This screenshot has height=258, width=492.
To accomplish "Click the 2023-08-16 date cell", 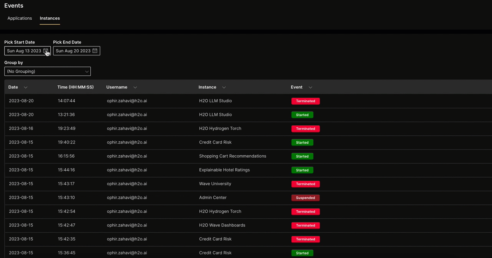I will pyautogui.click(x=21, y=128).
